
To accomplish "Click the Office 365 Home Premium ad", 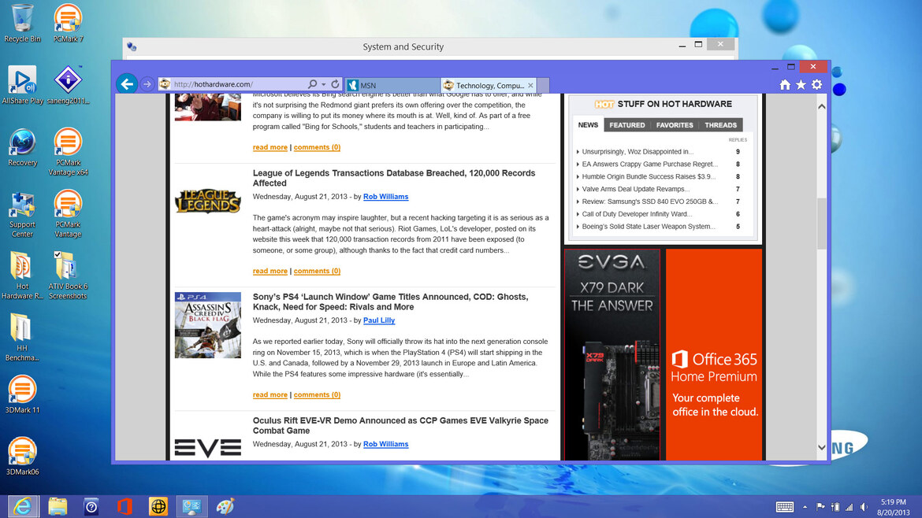I will (x=714, y=354).
